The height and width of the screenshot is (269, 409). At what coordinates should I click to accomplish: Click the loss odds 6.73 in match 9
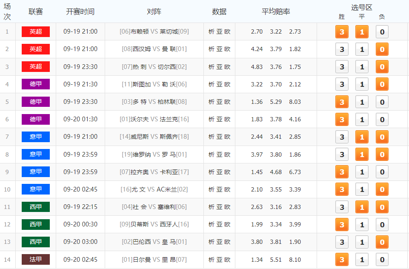click(x=295, y=172)
